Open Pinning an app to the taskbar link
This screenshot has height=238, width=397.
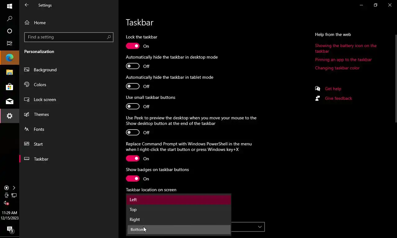[x=343, y=59]
